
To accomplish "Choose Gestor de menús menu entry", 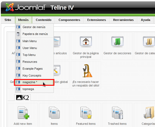I will [34, 27].
